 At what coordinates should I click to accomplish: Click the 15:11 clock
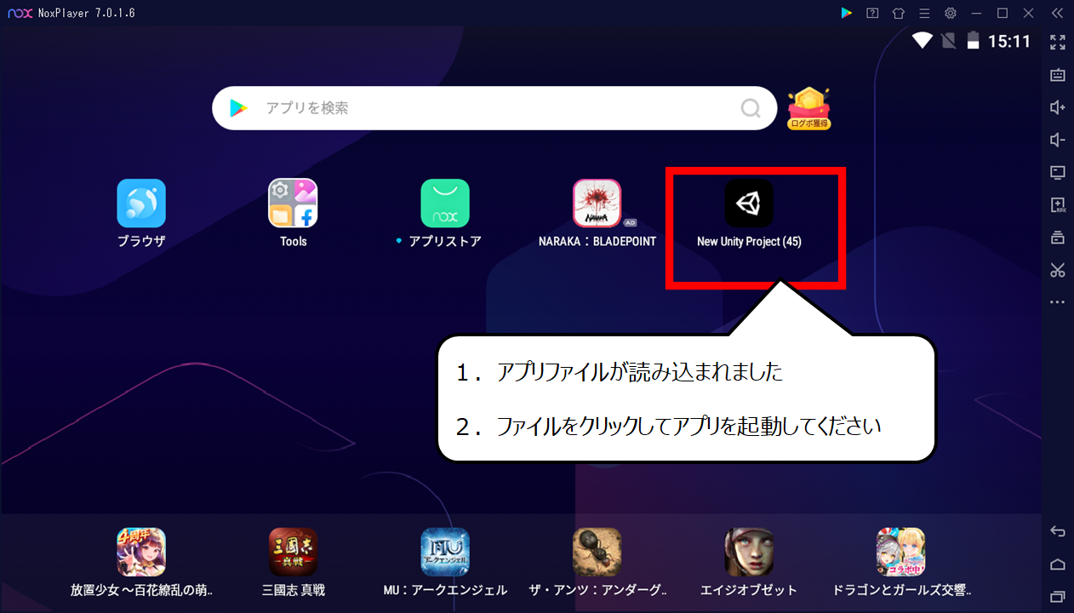point(1009,41)
